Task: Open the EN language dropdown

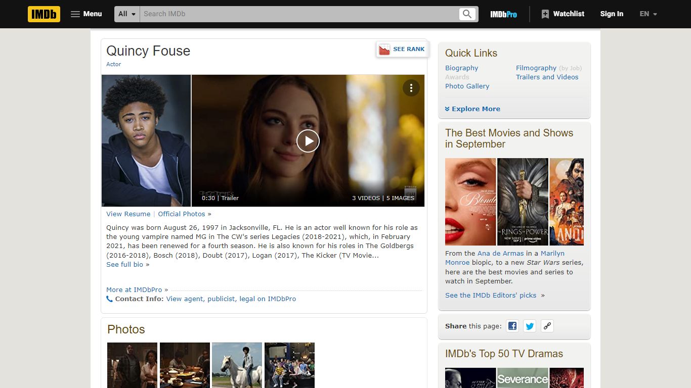Action: (648, 14)
